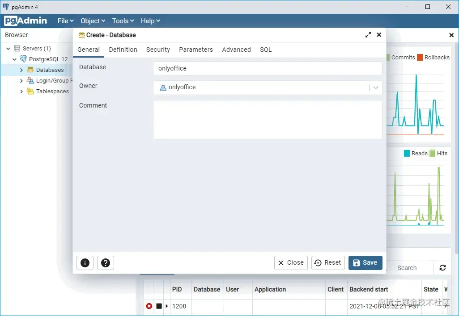
Task: Click the 1208 PID cell
Action: (x=179, y=306)
